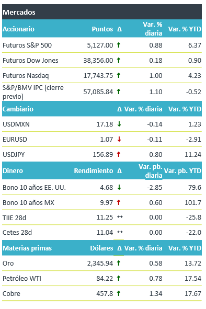The width and height of the screenshot is (206, 309).
Task: Select the Accionario section header
Action: [x=18, y=29]
